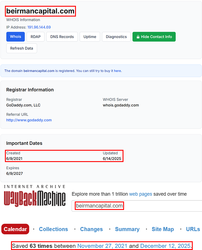Open the 'web pages' link

pos(141,194)
